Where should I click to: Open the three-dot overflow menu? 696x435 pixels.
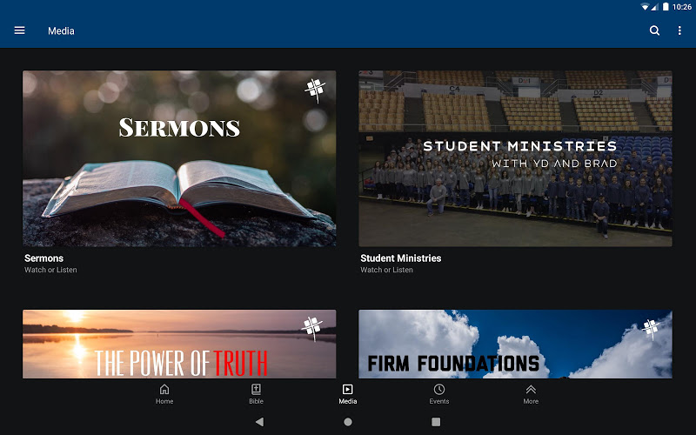tap(679, 30)
